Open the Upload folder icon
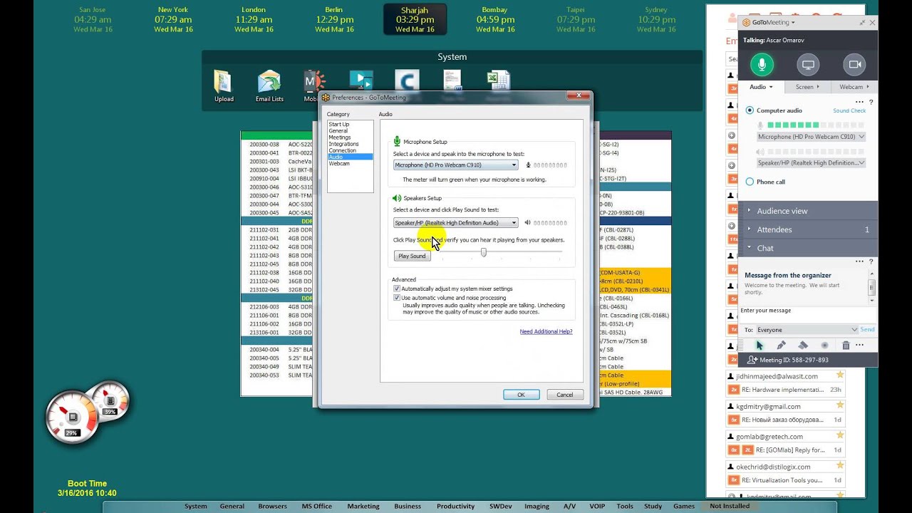Viewport: 912px width, 513px height. (x=223, y=86)
